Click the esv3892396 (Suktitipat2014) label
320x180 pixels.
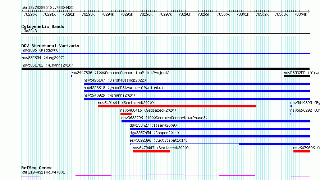click(159, 140)
